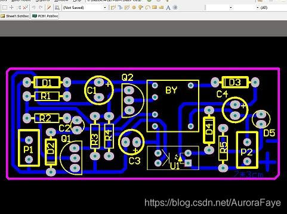Open the browse library icon

click(57, 8)
